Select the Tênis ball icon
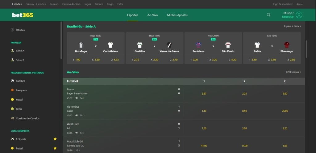Image resolution: width=316 pixels, height=153 pixels. (12, 109)
